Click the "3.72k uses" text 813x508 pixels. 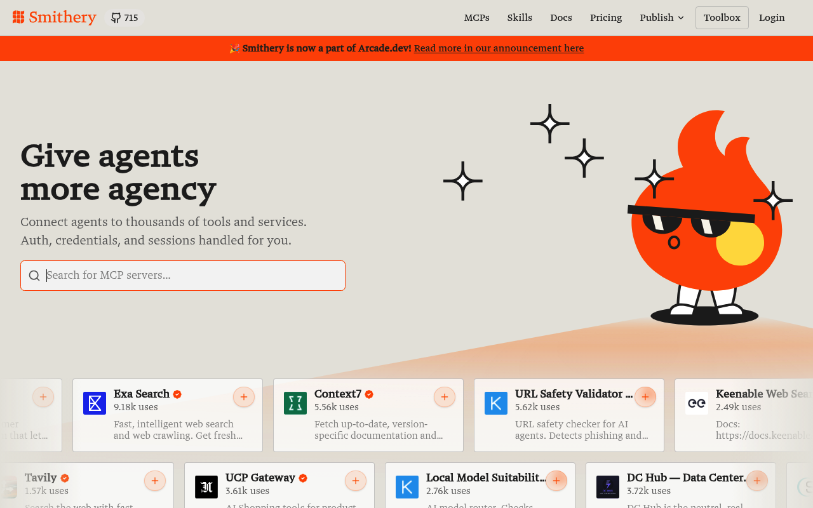tap(648, 491)
